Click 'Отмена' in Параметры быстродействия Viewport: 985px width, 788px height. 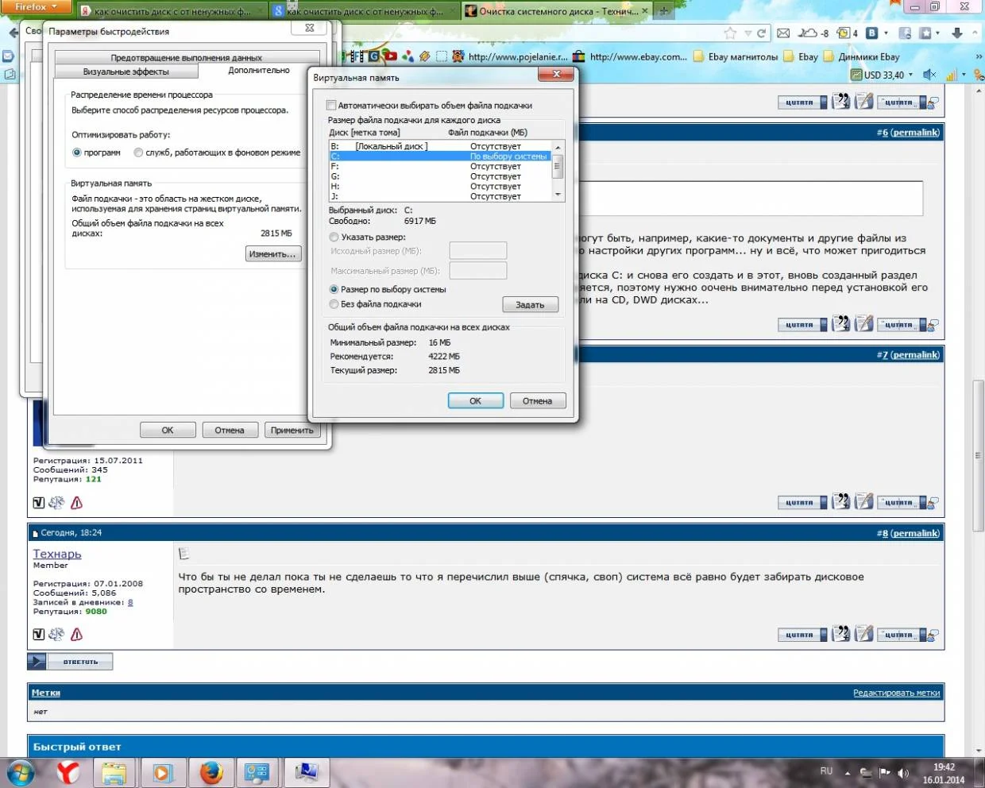230,430
